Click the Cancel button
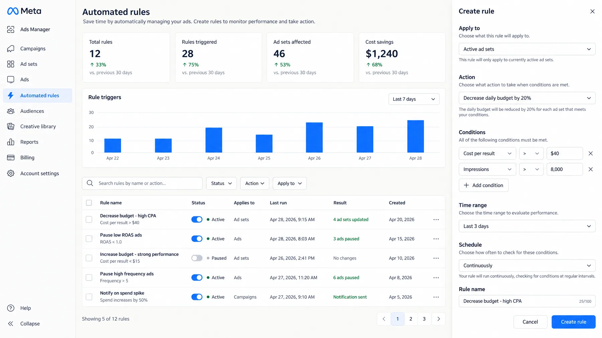Screen dimensions: 602x338 click(530, 322)
